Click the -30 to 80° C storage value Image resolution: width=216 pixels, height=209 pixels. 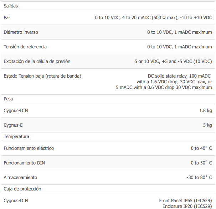[x=199, y=178]
